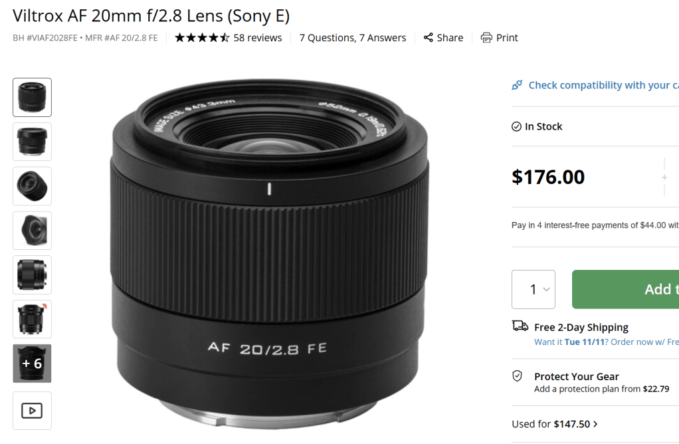The image size is (679, 444).
Task: Click the compatibility check plug icon
Action: [x=517, y=85]
